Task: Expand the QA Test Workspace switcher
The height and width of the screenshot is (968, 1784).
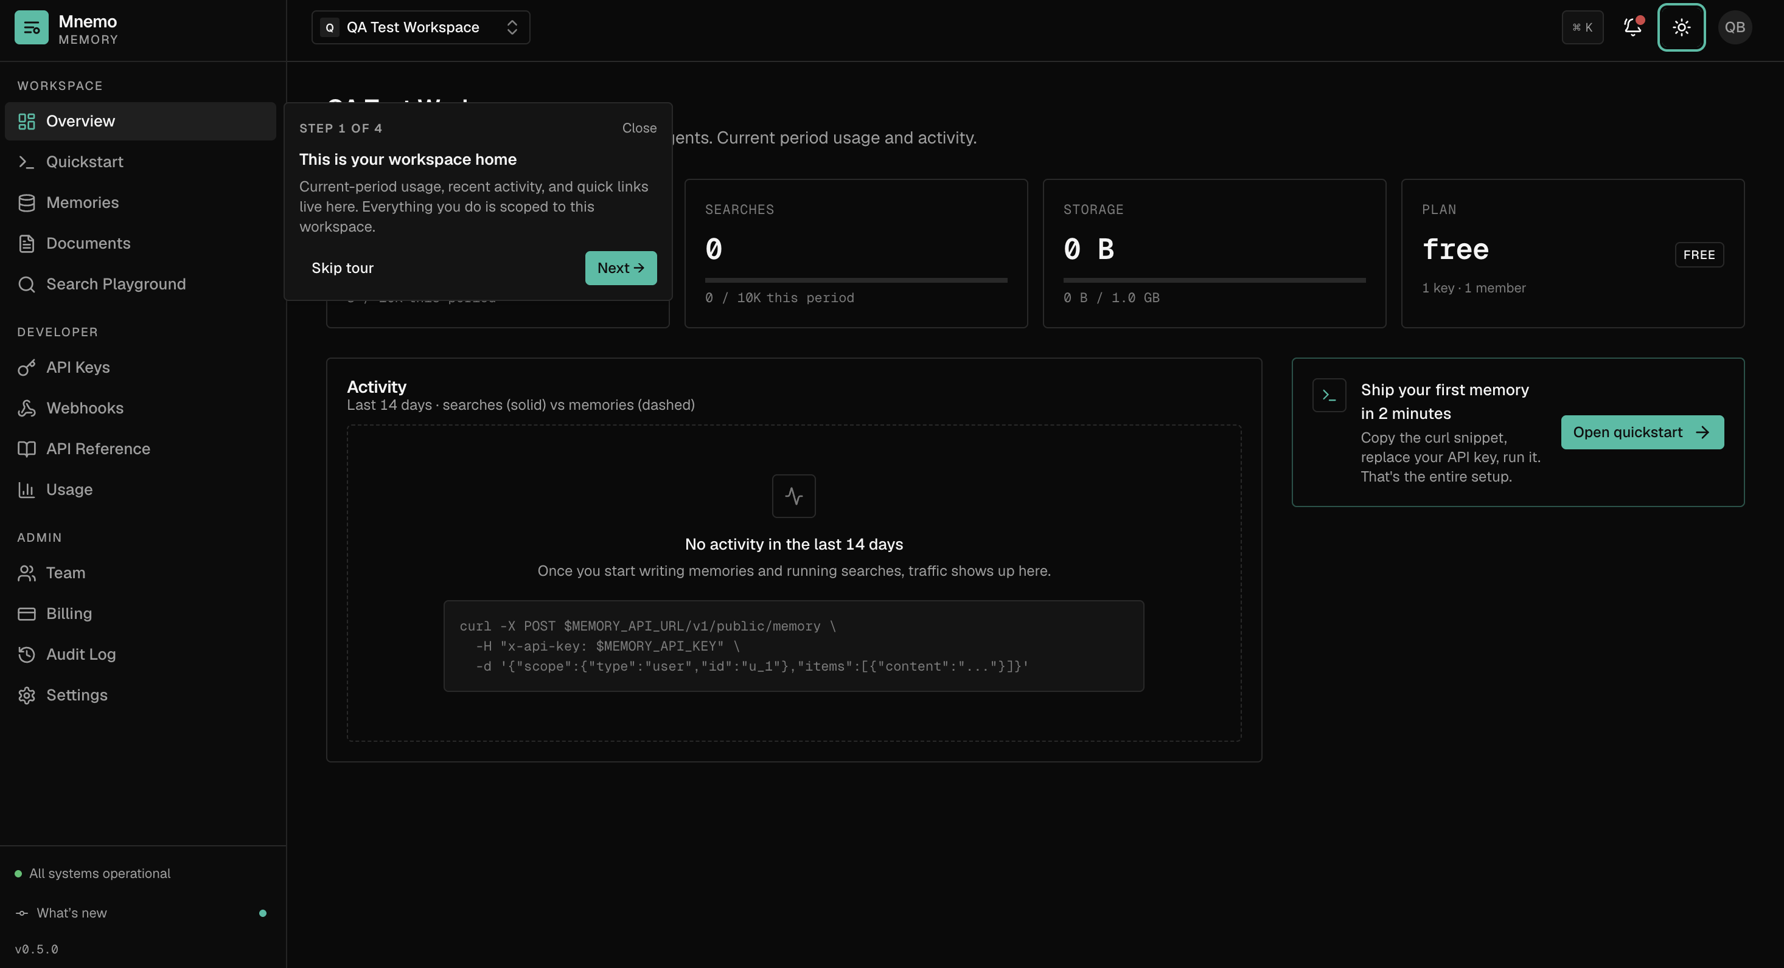Action: (420, 28)
